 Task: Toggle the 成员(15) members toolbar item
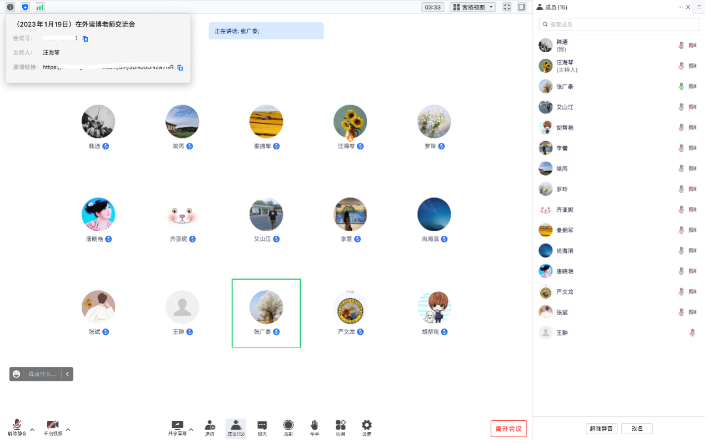pyautogui.click(x=236, y=427)
